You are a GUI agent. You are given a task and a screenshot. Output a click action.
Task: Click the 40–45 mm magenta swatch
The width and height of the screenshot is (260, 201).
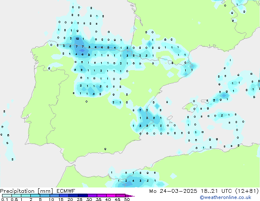(x=111, y=196)
